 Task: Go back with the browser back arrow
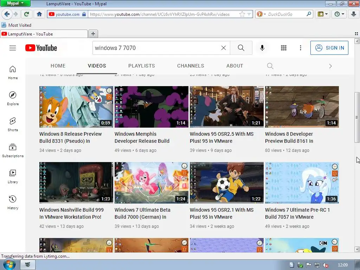click(7, 14)
